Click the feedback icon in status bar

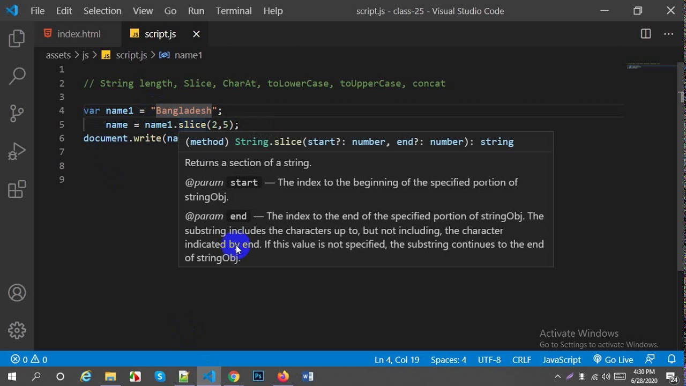coord(650,360)
